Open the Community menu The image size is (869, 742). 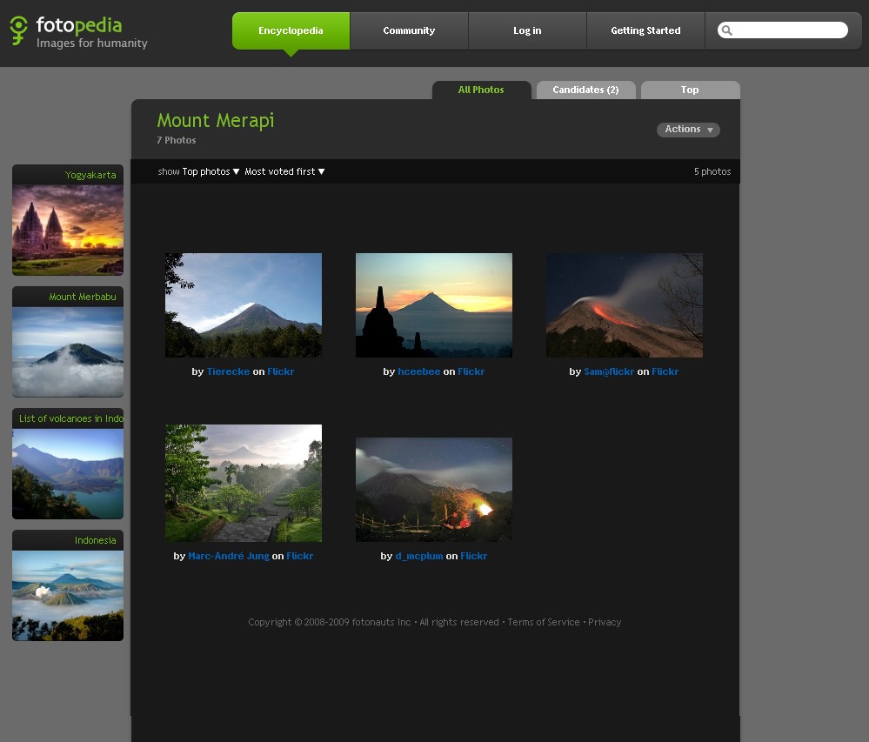coord(409,31)
